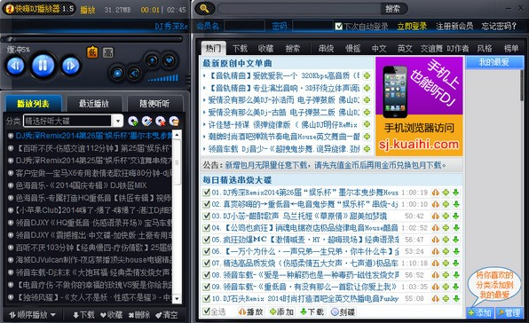Viewport: 529px width, 323px height.
Task: Tick the 全选 select-all checkbox
Action: point(206,311)
